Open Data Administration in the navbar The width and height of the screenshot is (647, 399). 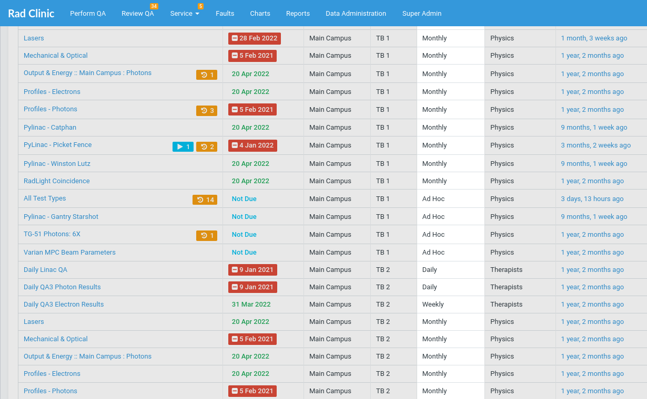click(356, 13)
